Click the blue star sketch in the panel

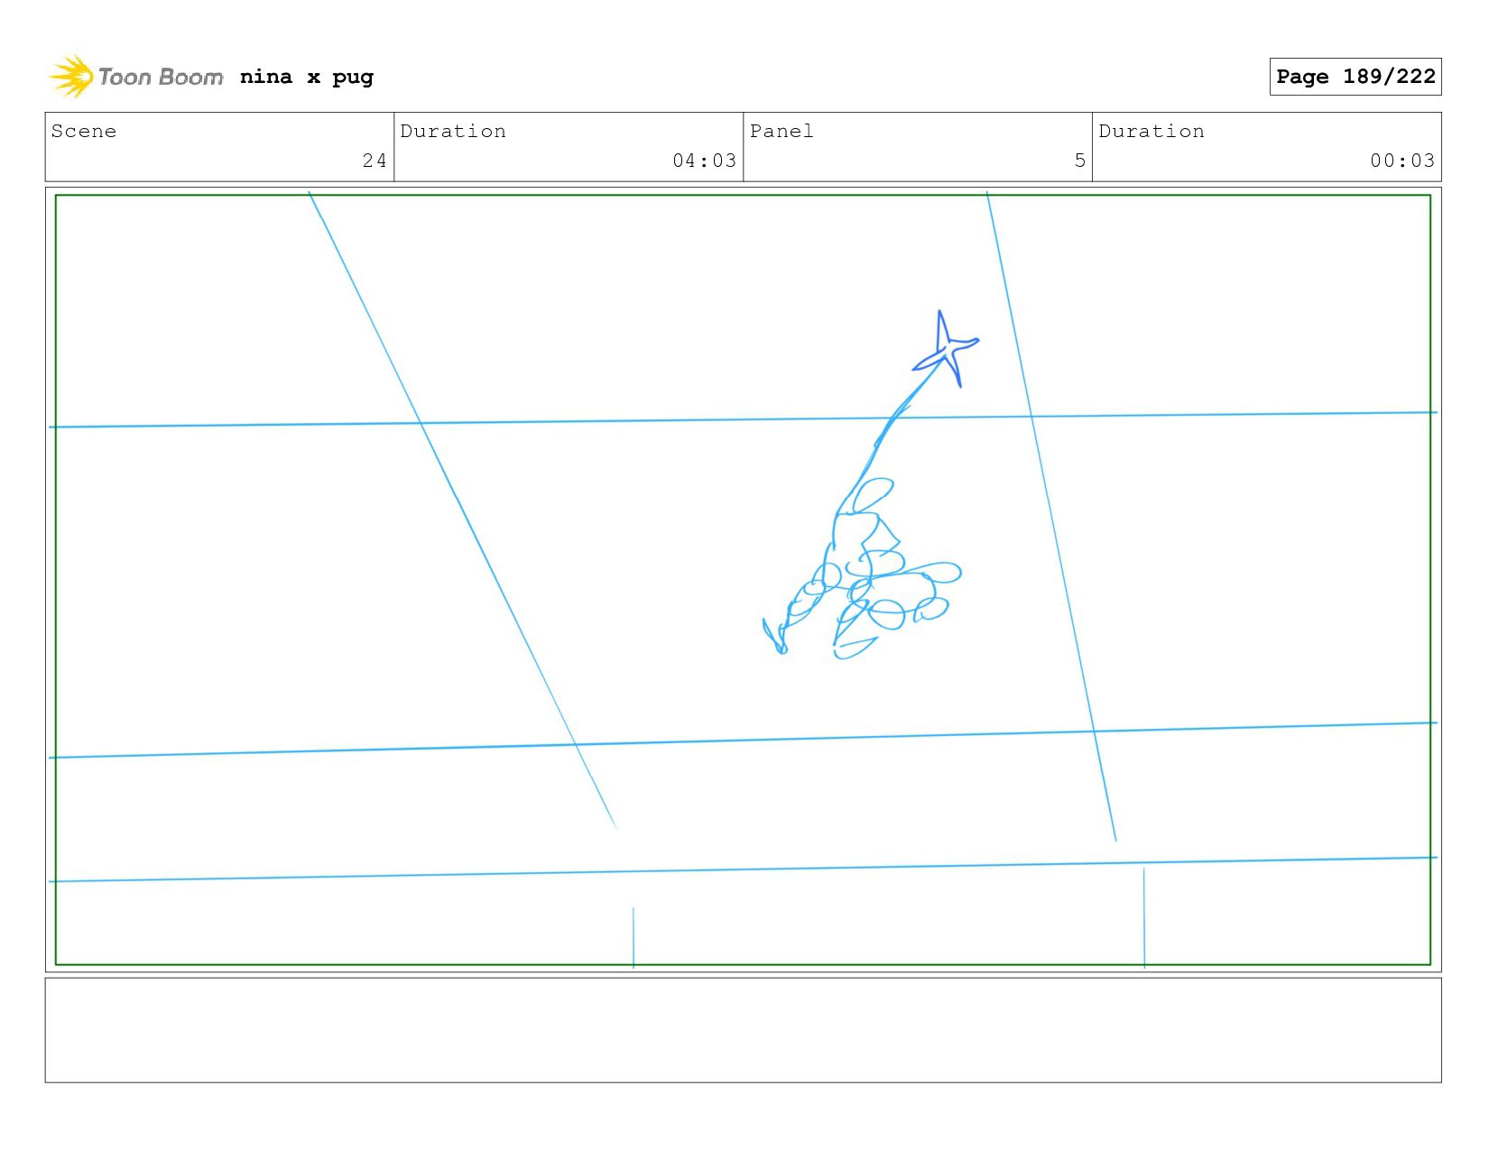[946, 348]
